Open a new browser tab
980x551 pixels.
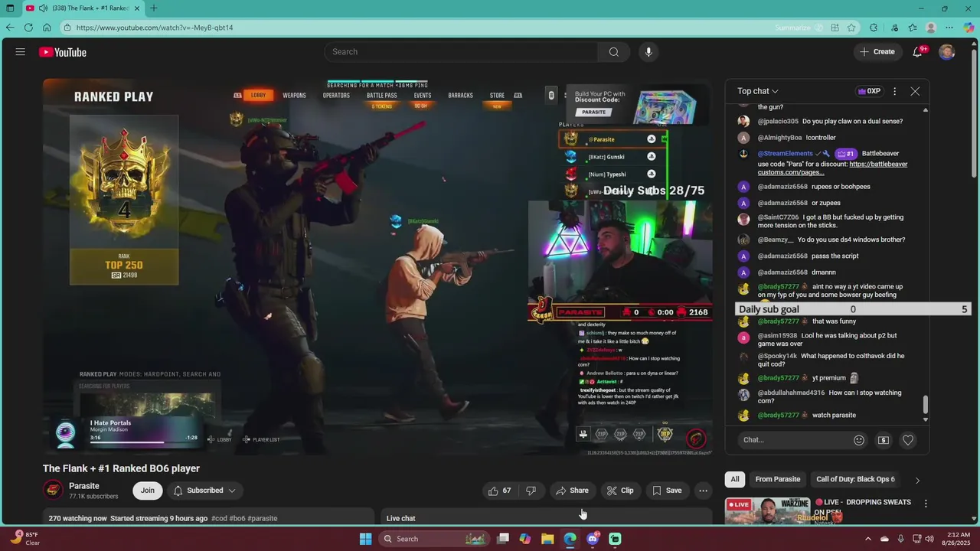(154, 8)
